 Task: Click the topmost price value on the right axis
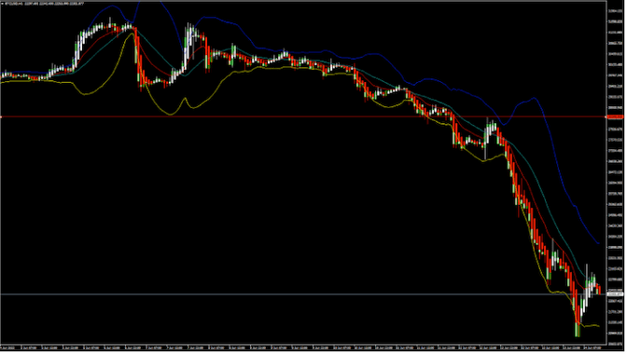pos(615,11)
